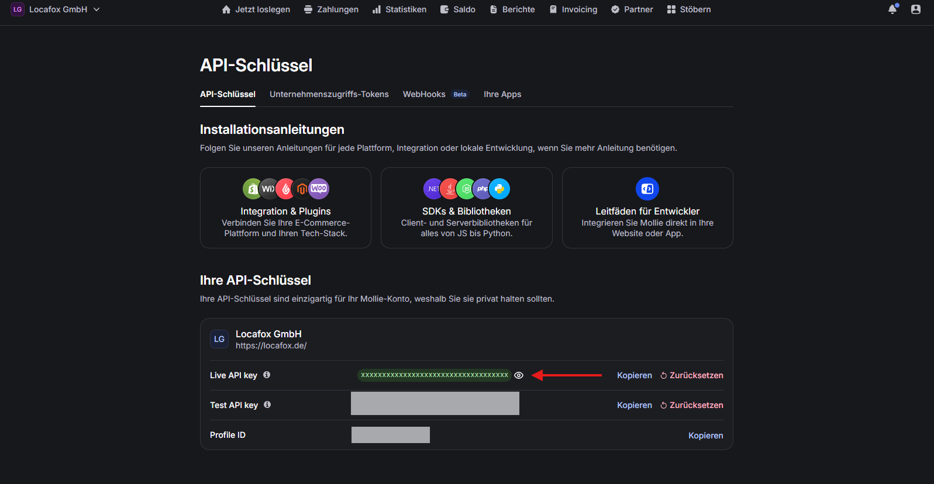Open the SDKs & Bibliotheken card
This screenshot has width=934, height=484.
(x=467, y=208)
